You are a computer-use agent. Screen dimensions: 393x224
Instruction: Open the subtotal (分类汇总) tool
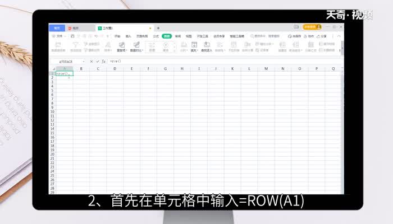tap(311, 46)
